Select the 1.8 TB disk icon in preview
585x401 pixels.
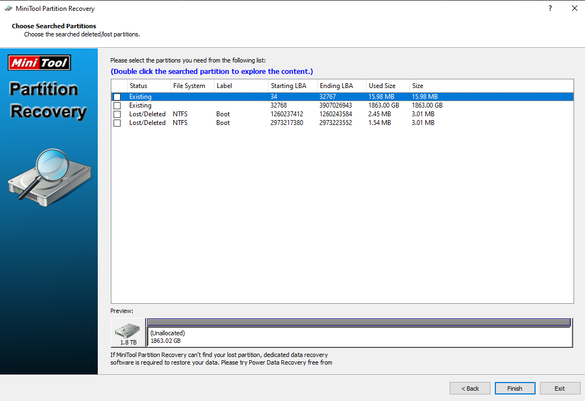point(128,333)
